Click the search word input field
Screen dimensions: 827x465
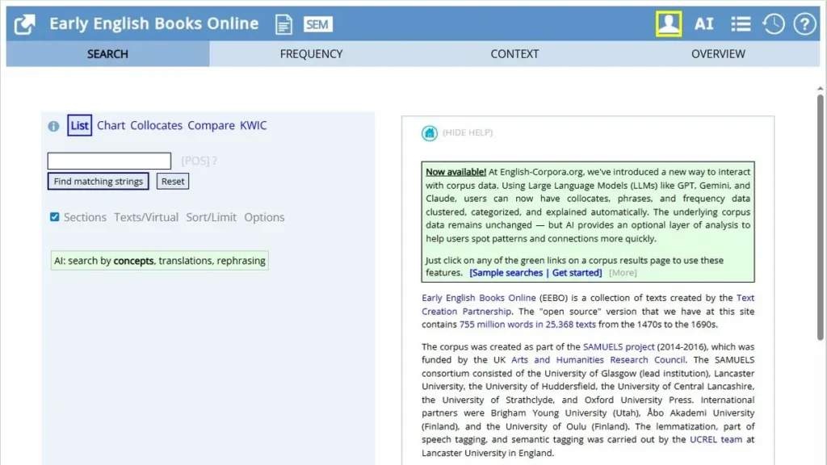(109, 161)
